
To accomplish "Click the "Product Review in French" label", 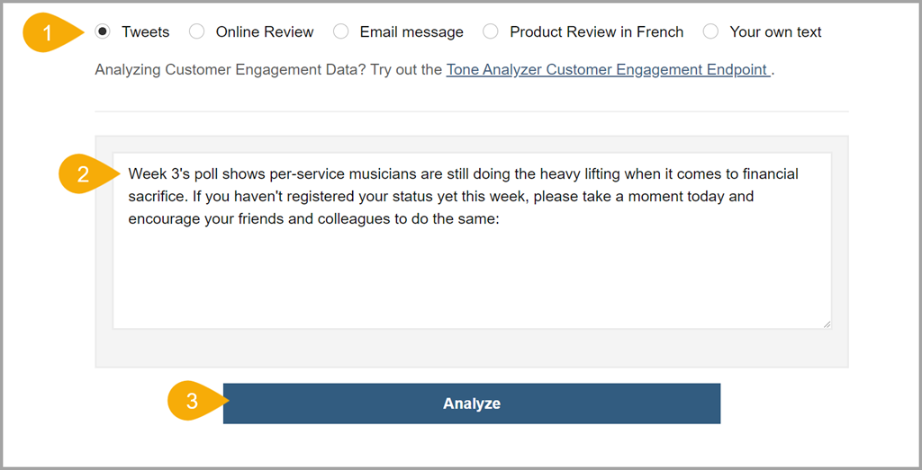I will (596, 31).
